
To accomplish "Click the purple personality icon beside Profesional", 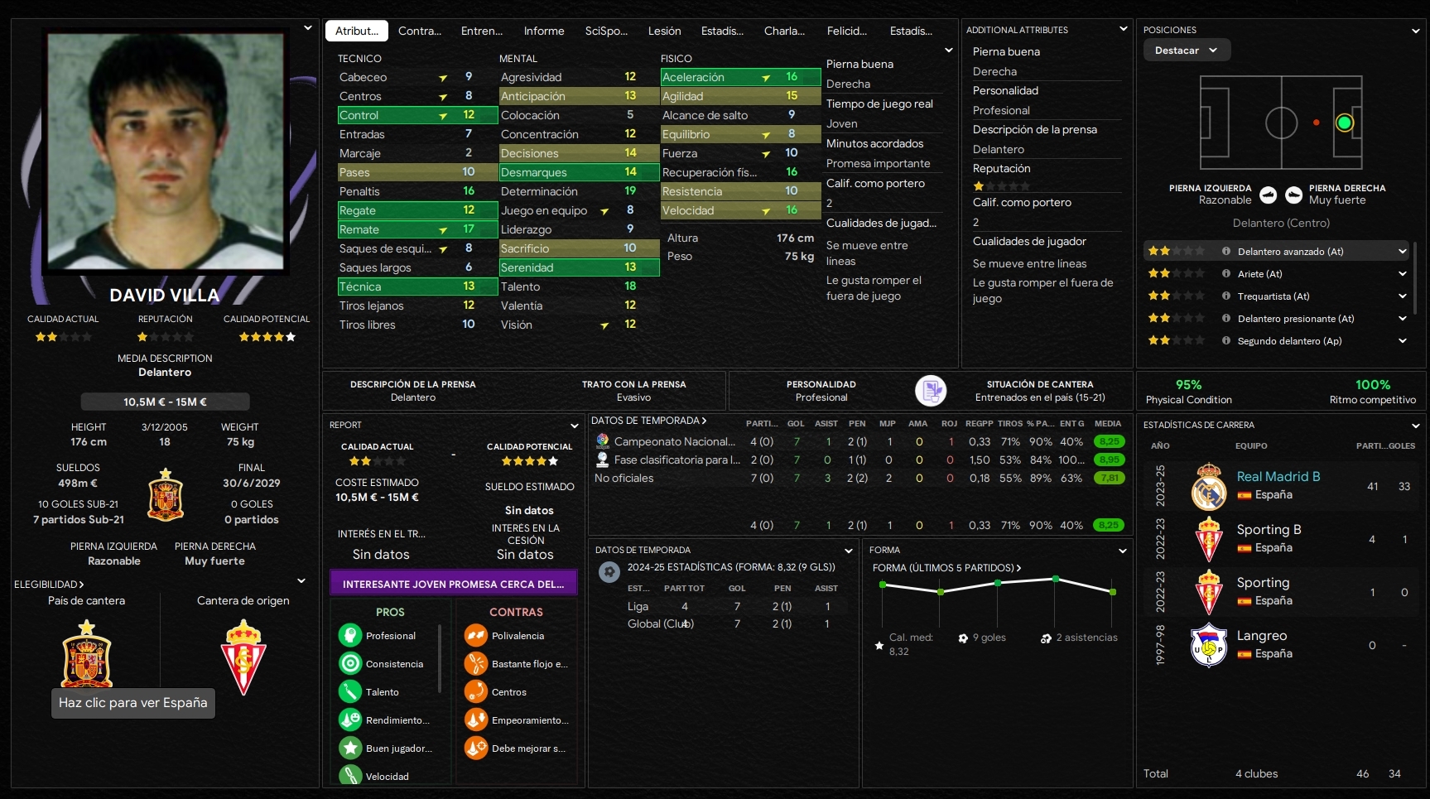I will (931, 391).
